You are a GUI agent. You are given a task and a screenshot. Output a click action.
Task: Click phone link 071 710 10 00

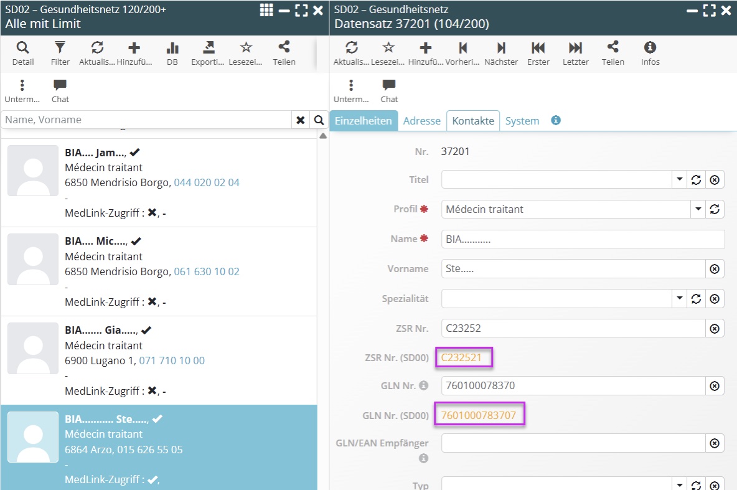[x=172, y=360]
